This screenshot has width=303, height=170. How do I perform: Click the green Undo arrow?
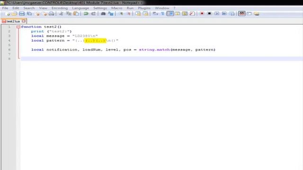[86, 14]
